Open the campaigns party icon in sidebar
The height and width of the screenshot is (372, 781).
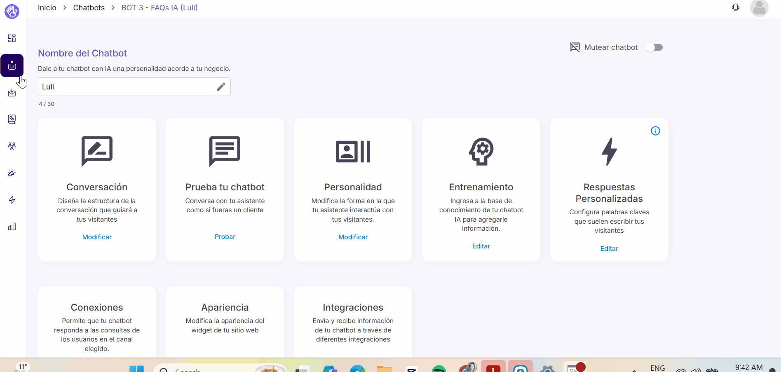point(12,173)
